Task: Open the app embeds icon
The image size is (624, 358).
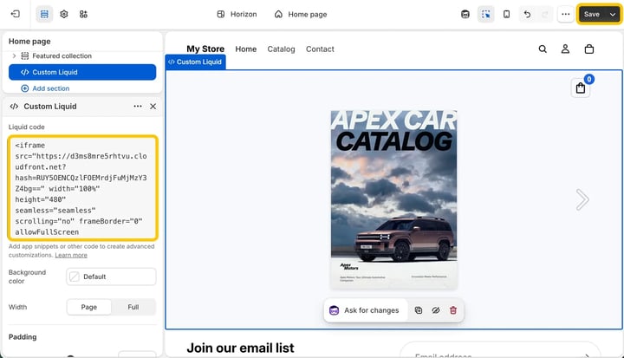Action: click(x=83, y=14)
